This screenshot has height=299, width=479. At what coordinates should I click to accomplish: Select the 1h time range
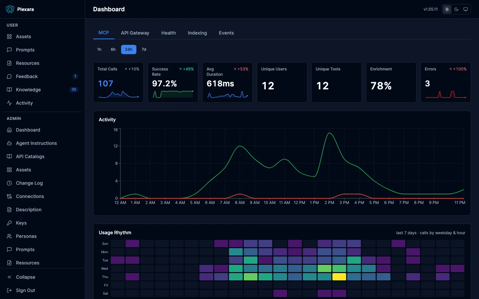point(99,50)
